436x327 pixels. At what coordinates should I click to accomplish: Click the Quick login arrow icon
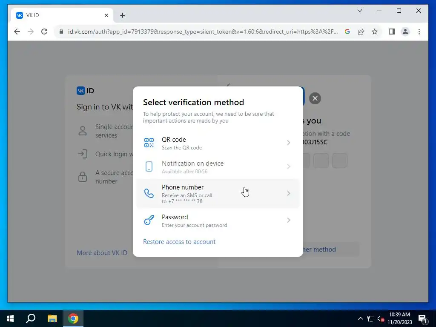83,154
